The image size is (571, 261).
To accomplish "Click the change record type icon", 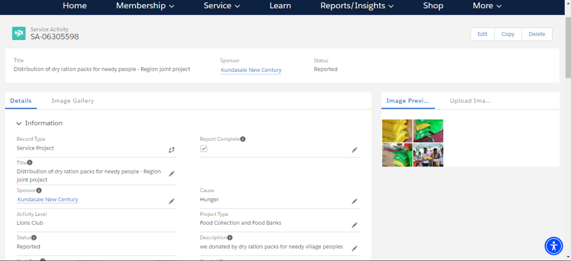I will [x=172, y=150].
